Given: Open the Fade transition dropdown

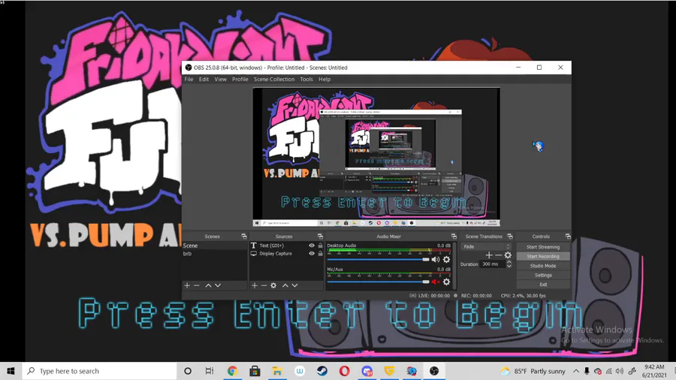Looking at the screenshot, I should coord(486,247).
